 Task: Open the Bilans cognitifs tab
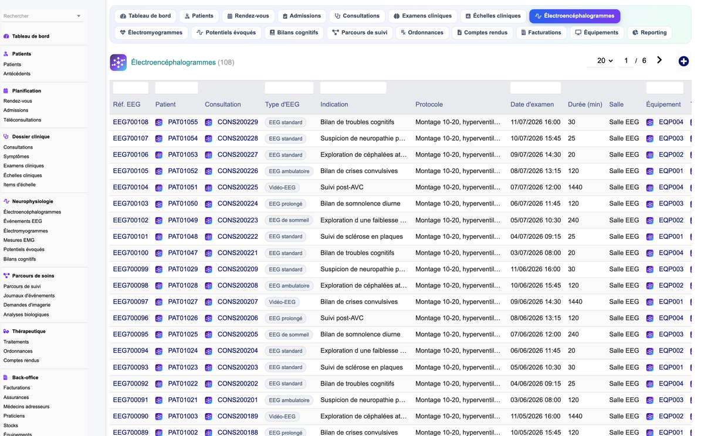coord(293,32)
